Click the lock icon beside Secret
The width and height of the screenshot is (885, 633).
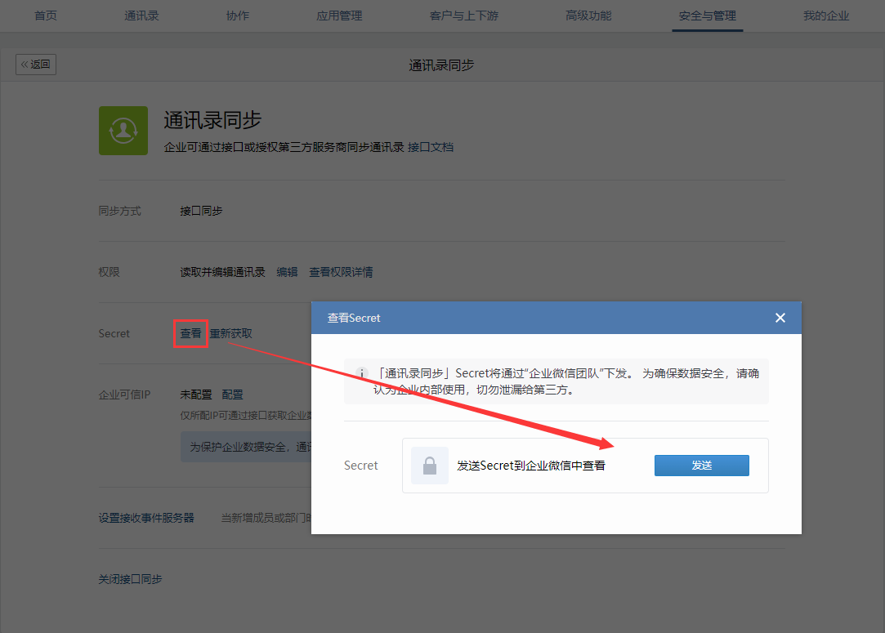[429, 466]
